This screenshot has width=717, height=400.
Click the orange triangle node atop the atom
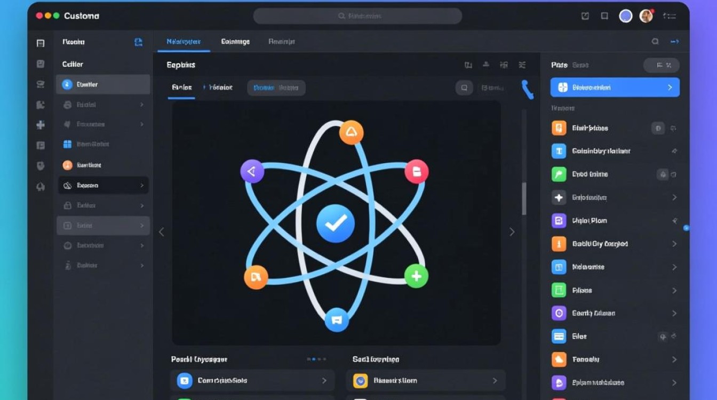(351, 132)
